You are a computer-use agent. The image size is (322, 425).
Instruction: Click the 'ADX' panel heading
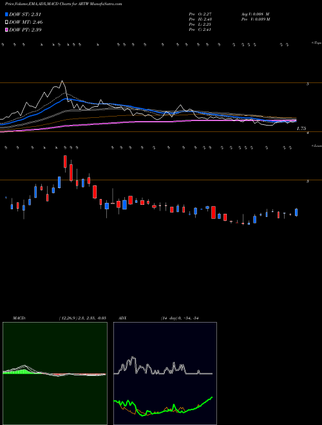[123, 318]
